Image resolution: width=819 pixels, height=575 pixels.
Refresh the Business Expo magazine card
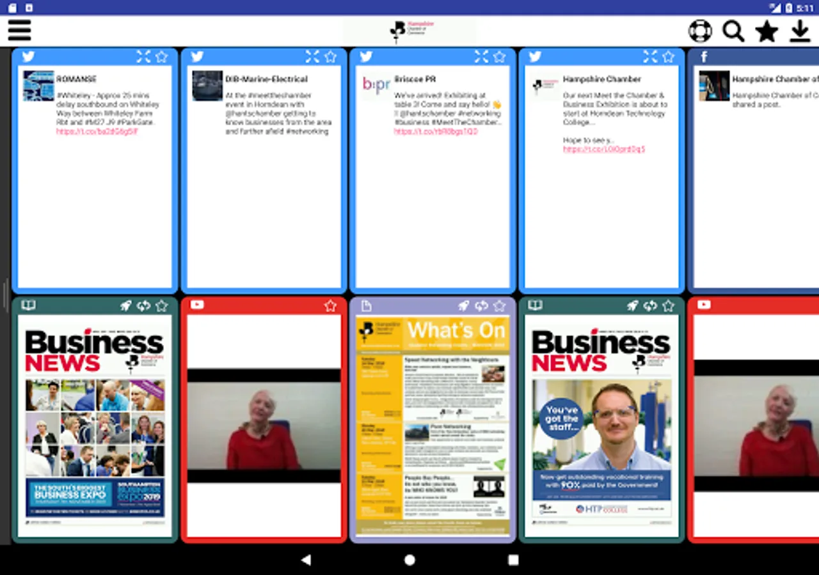click(143, 305)
